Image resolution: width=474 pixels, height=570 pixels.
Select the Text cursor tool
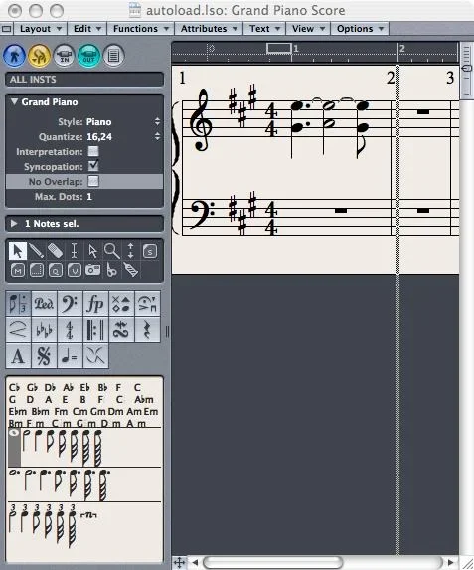tap(75, 251)
